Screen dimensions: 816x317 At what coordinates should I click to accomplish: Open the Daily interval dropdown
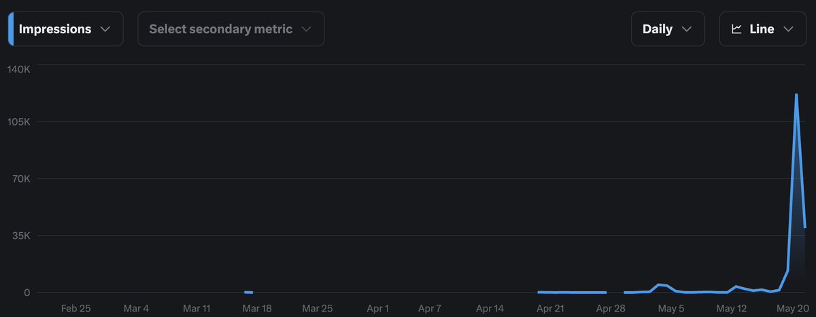[x=668, y=29]
